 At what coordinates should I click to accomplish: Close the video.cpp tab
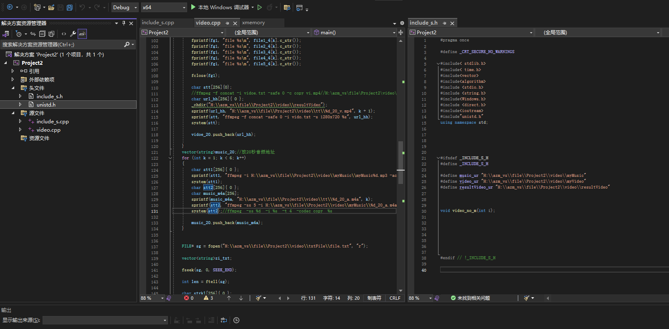pos(235,23)
